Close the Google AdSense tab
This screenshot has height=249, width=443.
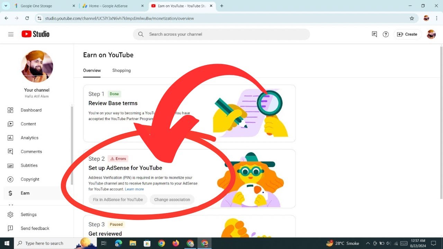pos(143,6)
